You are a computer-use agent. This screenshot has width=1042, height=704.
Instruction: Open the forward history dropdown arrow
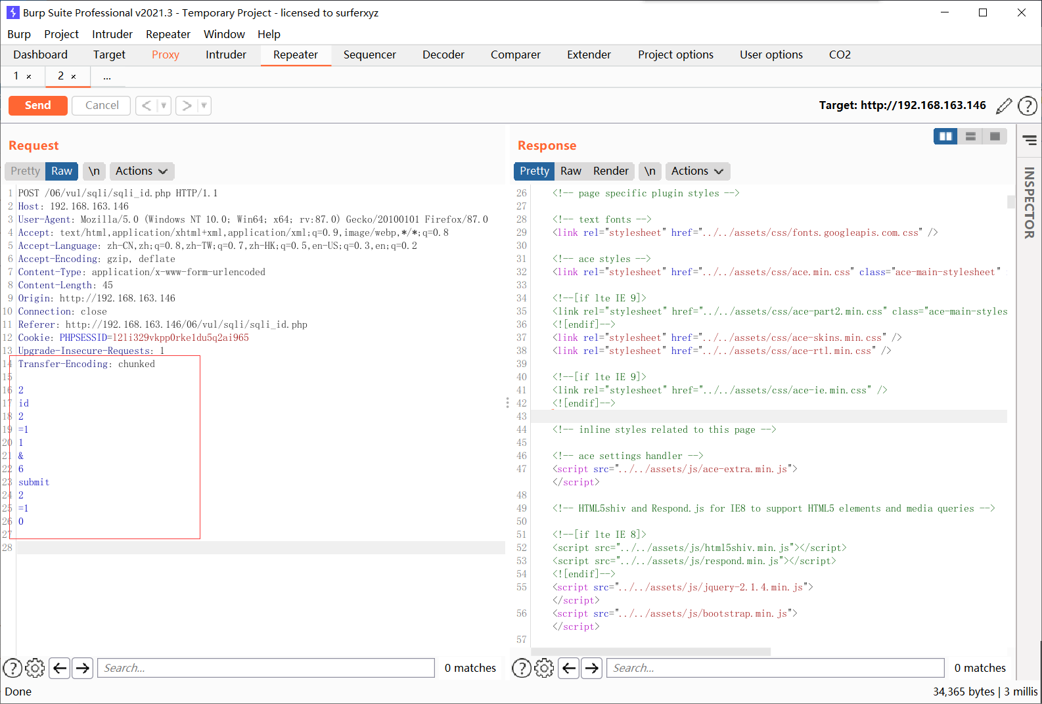point(204,105)
